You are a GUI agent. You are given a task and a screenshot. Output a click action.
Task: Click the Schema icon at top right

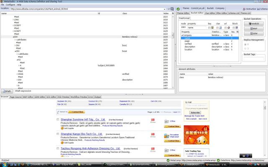click(258, 9)
